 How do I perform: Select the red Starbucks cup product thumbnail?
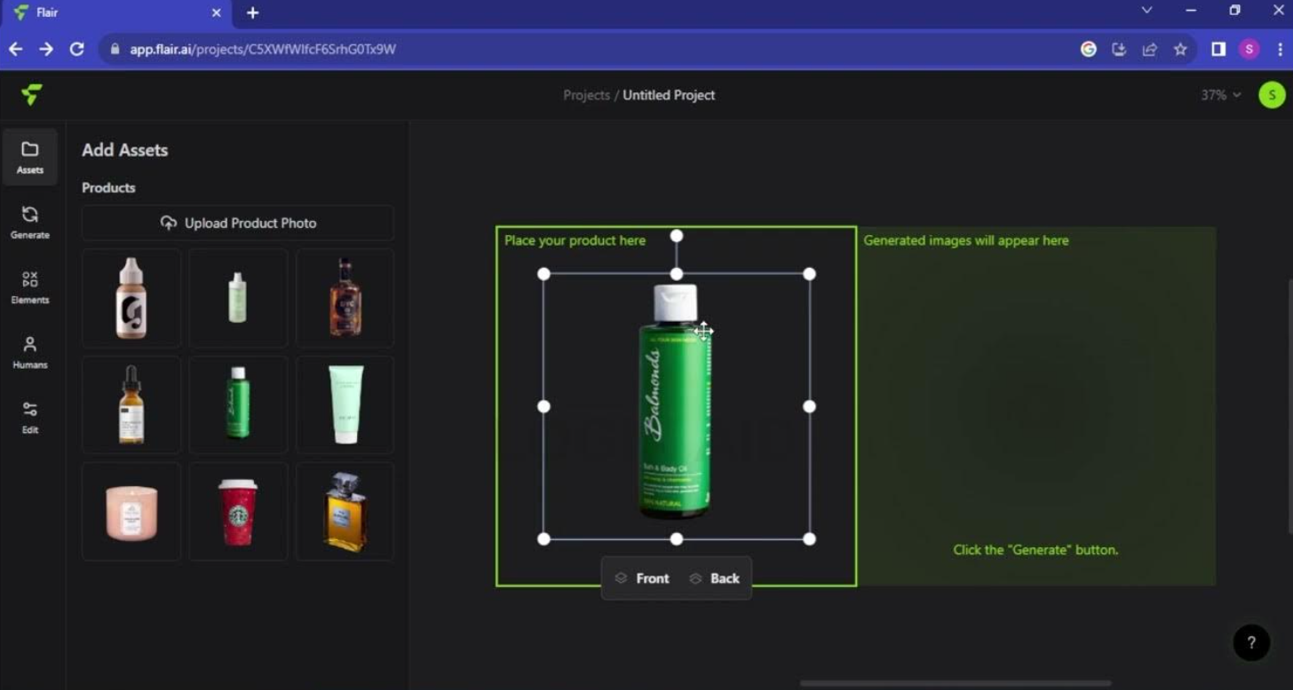pos(237,511)
